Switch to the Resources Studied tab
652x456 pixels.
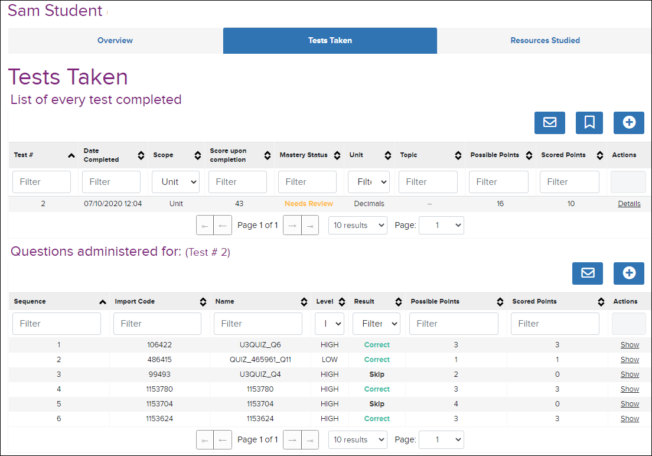[545, 40]
